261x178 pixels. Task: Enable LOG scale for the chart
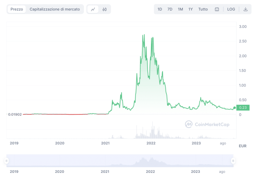point(231,9)
